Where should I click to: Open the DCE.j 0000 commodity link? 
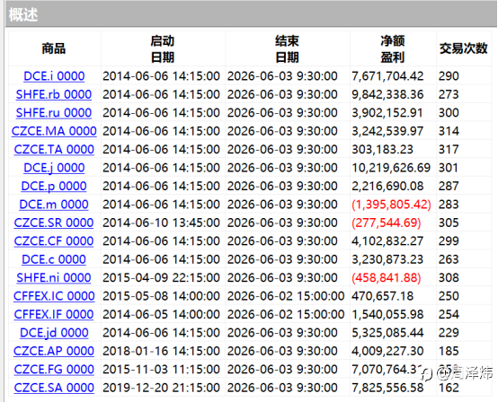point(54,168)
